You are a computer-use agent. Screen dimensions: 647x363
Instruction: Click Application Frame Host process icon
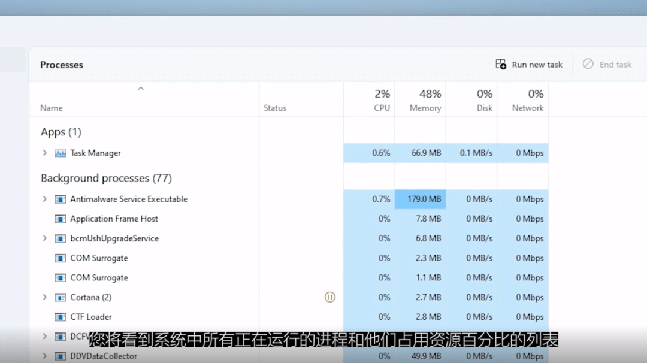(x=61, y=219)
